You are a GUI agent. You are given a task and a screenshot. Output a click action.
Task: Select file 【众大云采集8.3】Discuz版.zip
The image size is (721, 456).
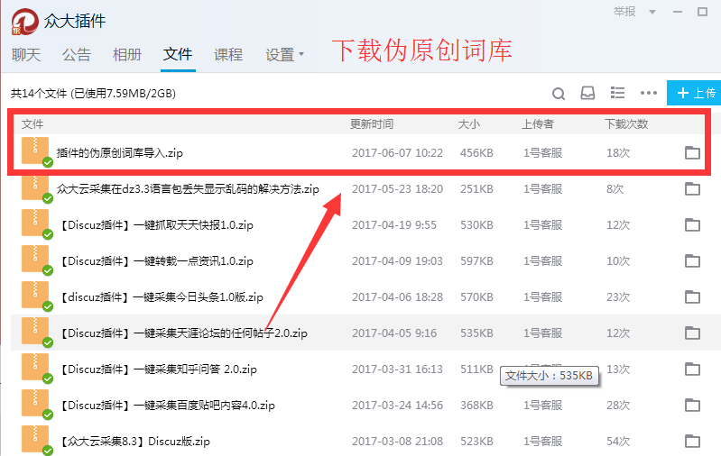point(134,442)
